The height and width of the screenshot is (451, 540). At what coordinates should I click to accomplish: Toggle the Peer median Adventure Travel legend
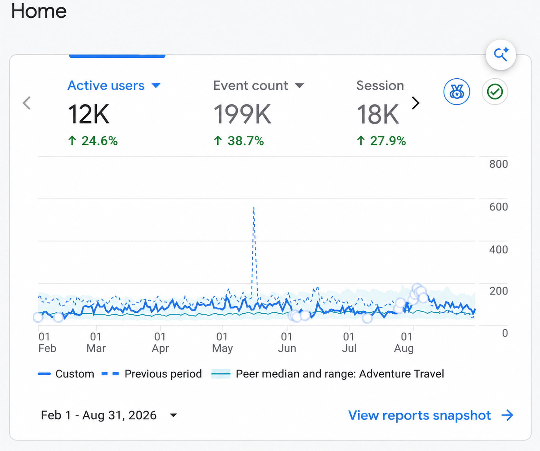coord(327,374)
